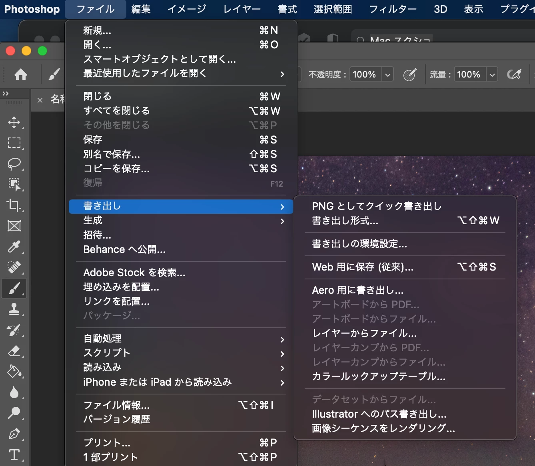Image resolution: width=535 pixels, height=466 pixels.
Task: Open the 不透明度 dropdown arrow
Action: 387,74
